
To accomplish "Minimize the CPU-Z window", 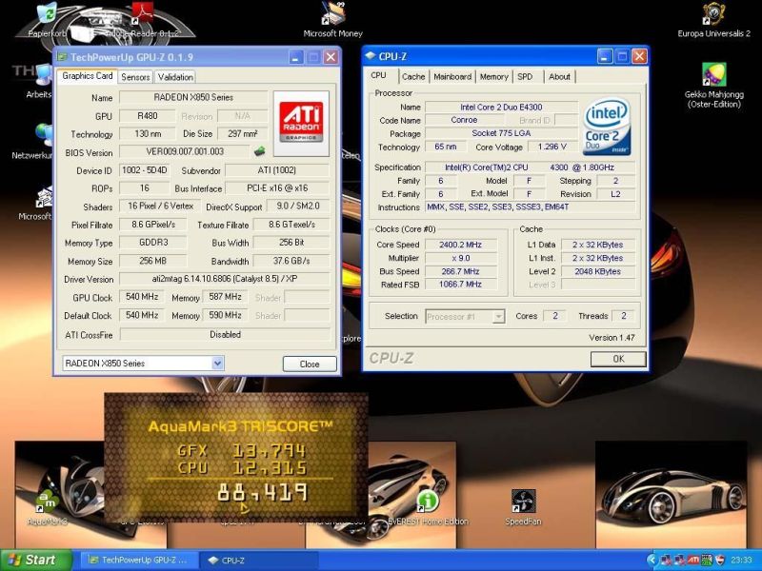I will click(x=605, y=56).
